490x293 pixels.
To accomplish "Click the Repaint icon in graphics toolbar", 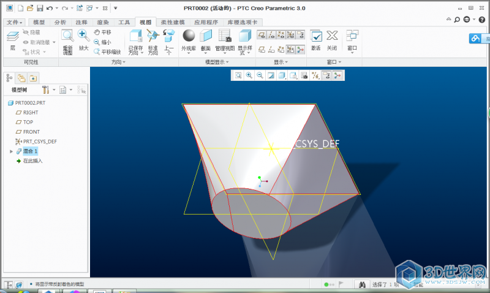I will pos(271,75).
